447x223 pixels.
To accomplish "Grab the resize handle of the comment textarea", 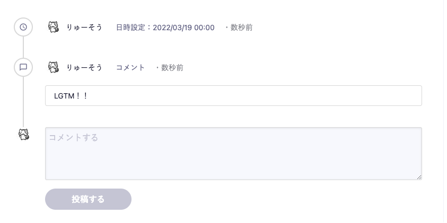I will pyautogui.click(x=419, y=177).
